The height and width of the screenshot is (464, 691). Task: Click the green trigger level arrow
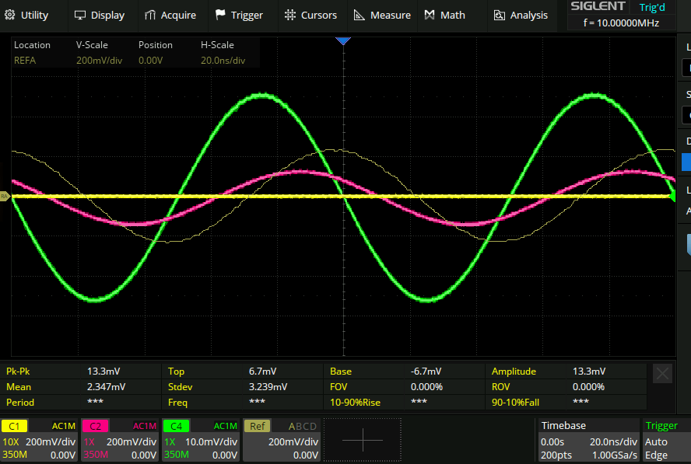671,197
